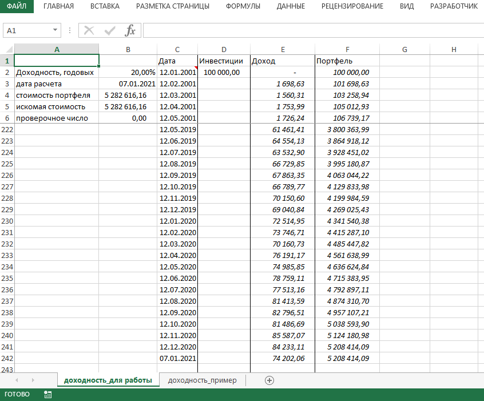Click portfolio cell 4 063 044,22

pyautogui.click(x=347, y=176)
